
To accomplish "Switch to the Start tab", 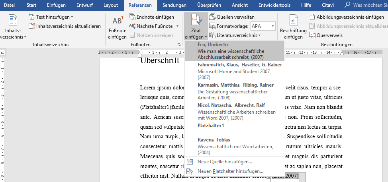I will click(31, 5).
